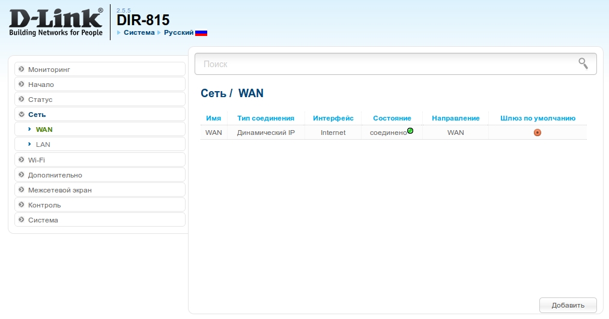Select default gateway radio button for WAN
The height and width of the screenshot is (319, 609).
pyautogui.click(x=538, y=133)
